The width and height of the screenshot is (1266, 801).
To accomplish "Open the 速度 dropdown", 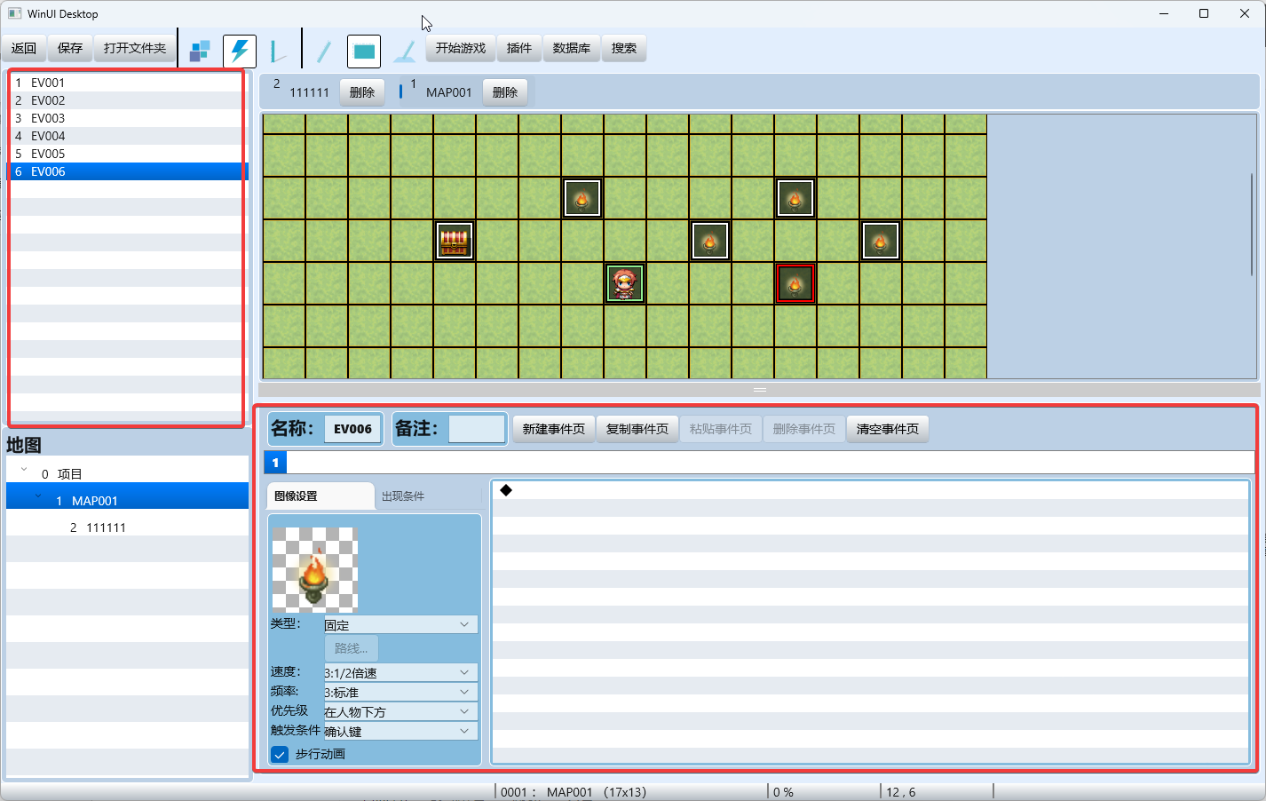I will (x=400, y=672).
